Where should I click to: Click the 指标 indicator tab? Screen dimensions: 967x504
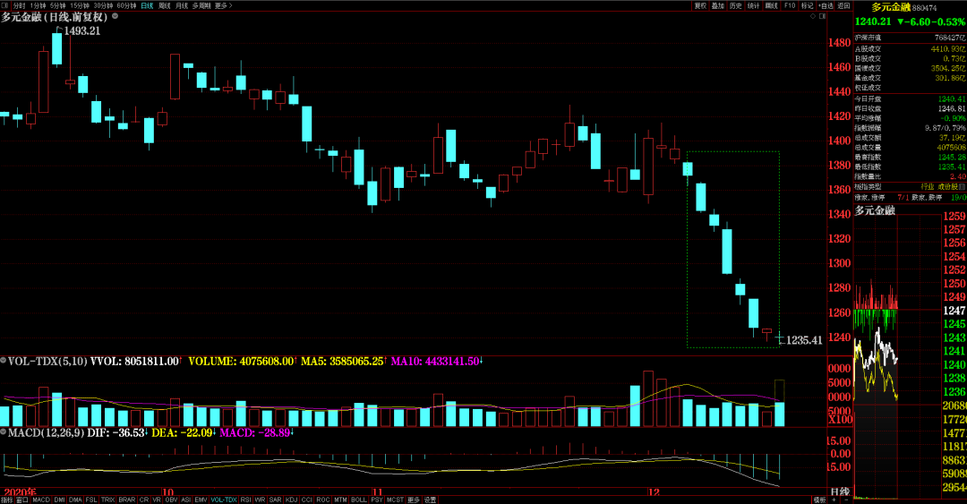[x=7, y=500]
